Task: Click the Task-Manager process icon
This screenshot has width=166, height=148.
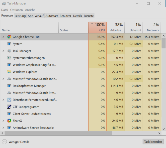Action: 9,51
